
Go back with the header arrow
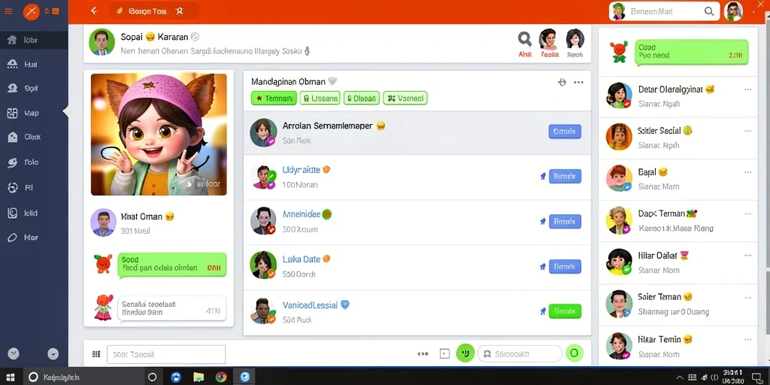(94, 11)
